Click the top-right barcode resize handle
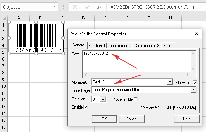 (63, 22)
